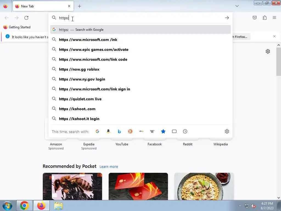Click the muted volume tray icon

point(253,206)
